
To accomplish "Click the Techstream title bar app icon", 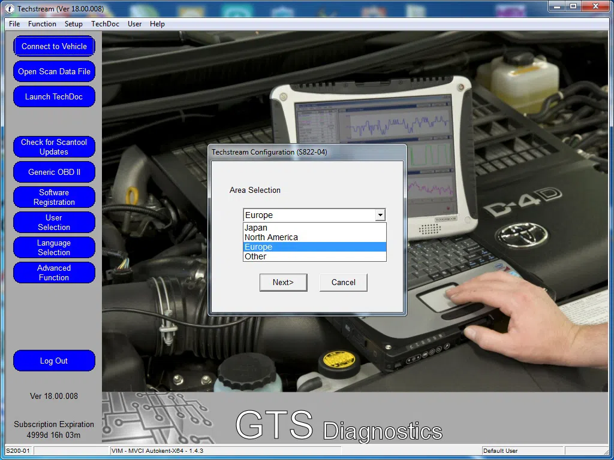I will (x=10, y=9).
